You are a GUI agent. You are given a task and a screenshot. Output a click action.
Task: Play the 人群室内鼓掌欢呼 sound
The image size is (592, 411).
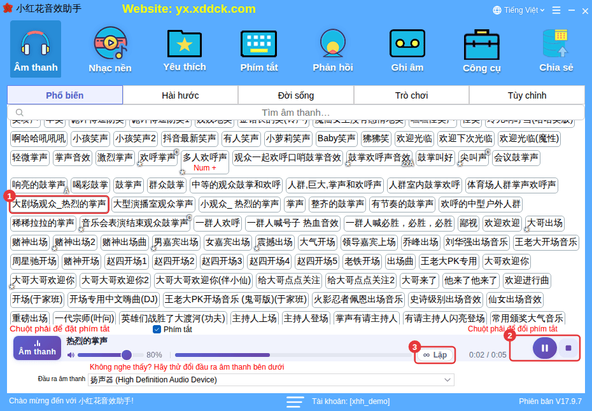click(x=425, y=185)
